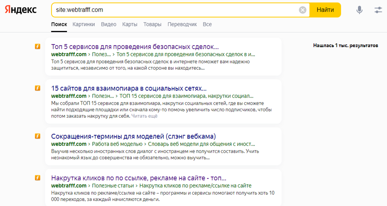Click turbo favicon beside Сокращения-термины result
Viewport: 387px width, 206px height.
coord(38,136)
